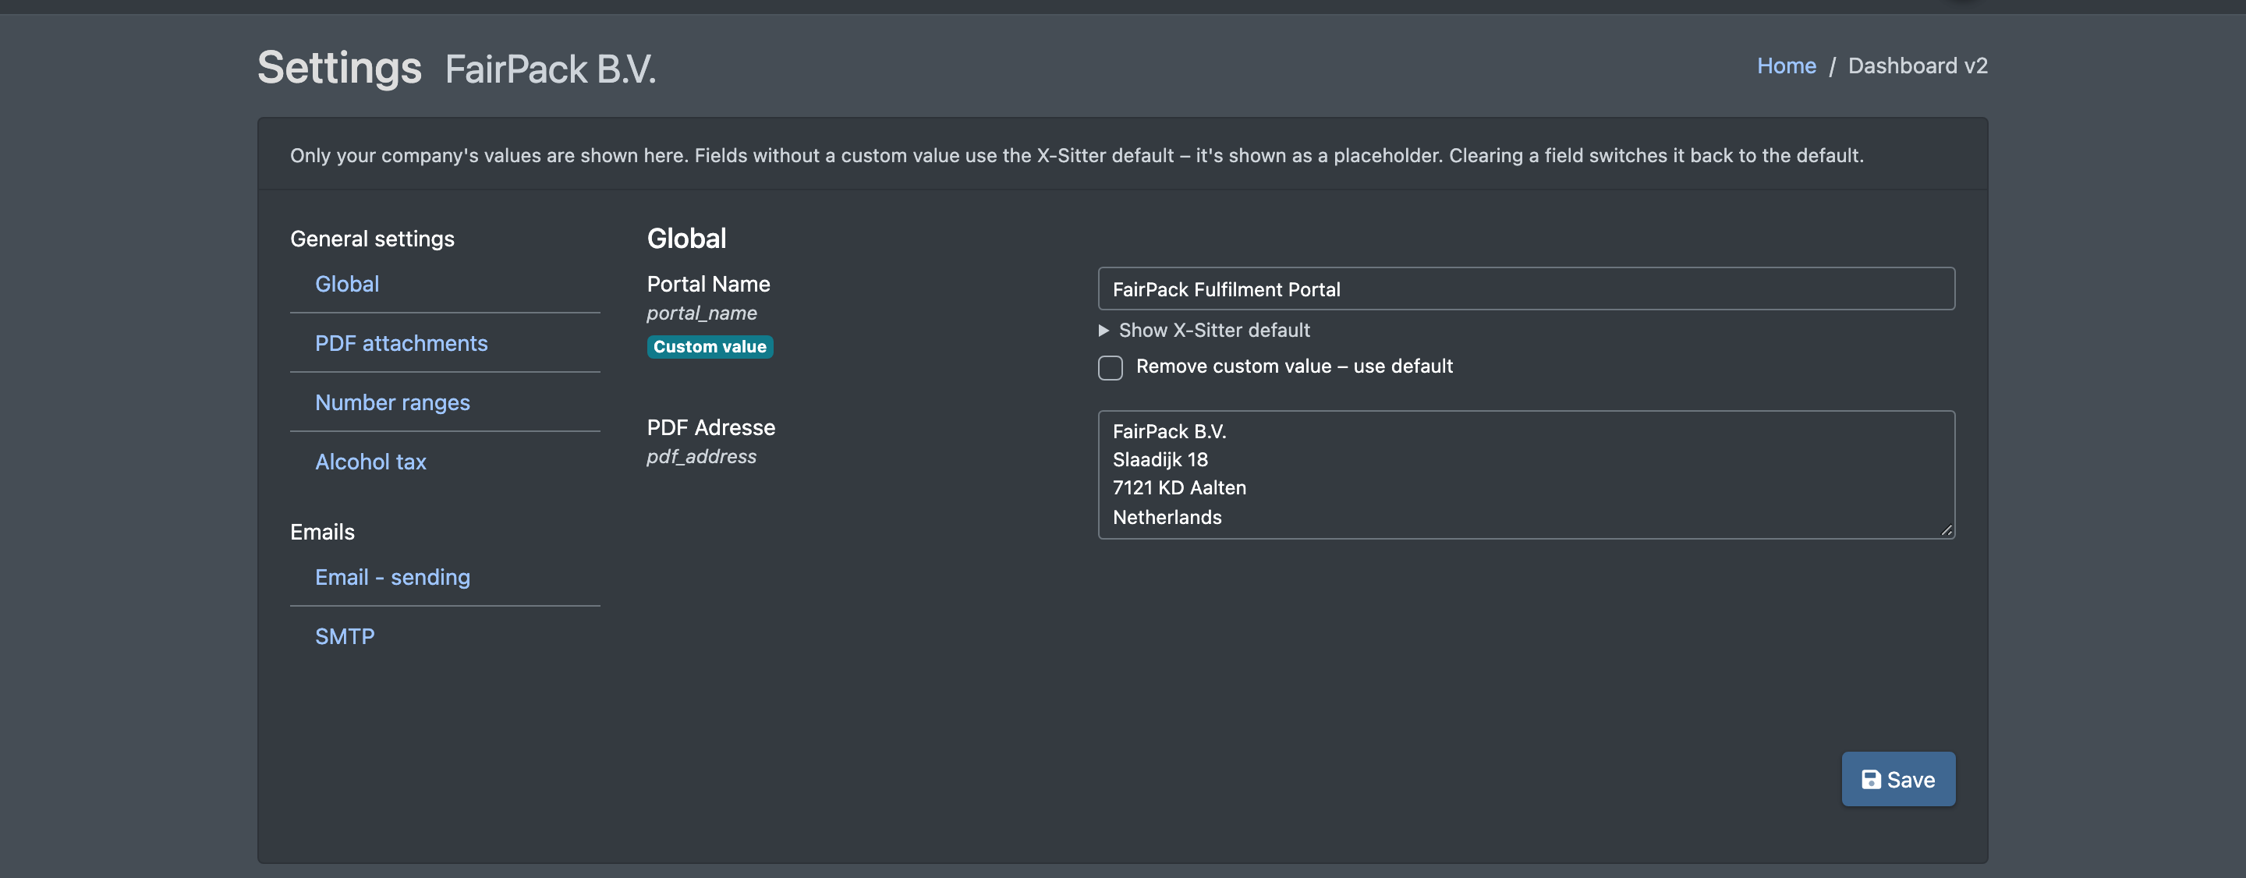Focus the Portal Name input field

pos(1526,289)
